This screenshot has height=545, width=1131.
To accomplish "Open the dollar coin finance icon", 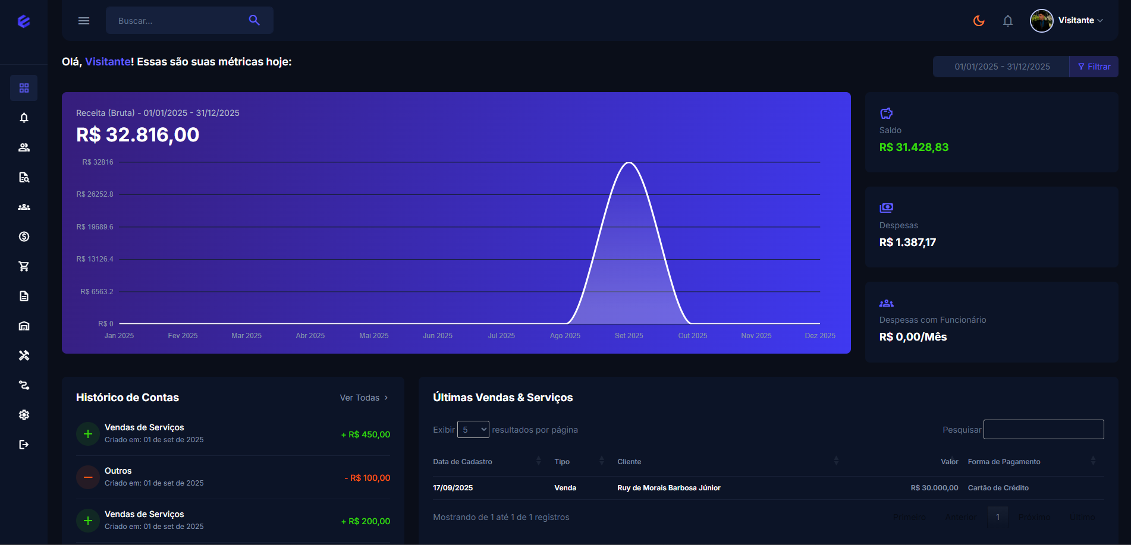I will tap(24, 237).
